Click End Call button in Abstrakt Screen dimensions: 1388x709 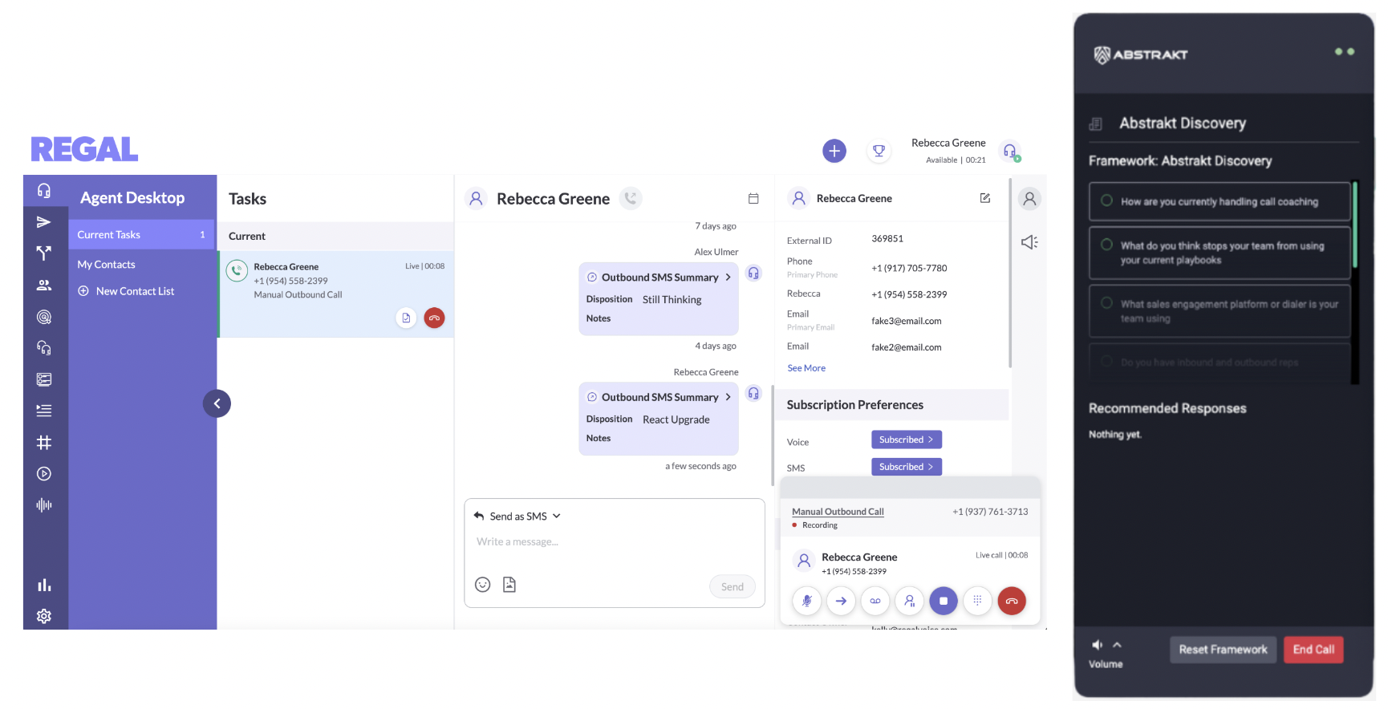(x=1313, y=650)
